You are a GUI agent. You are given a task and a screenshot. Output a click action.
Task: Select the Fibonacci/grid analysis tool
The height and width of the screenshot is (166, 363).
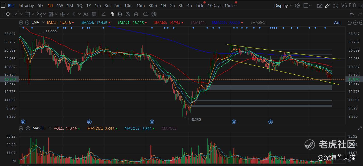(51, 14)
